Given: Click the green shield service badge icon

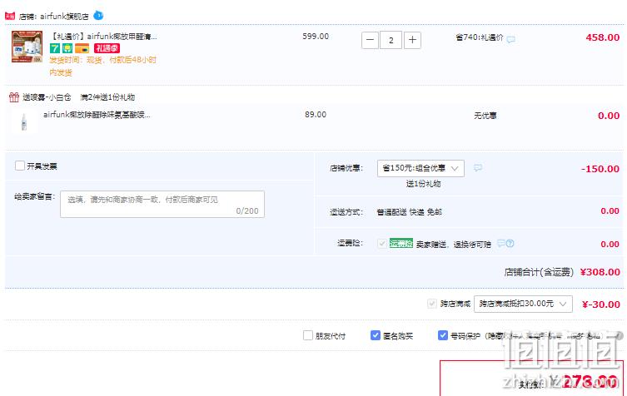Looking at the screenshot, I should [67, 48].
